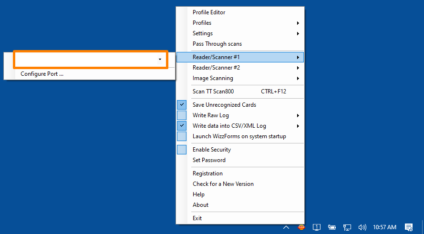
Task: Expand the Image Scanning submenu
Action: [x=240, y=78]
